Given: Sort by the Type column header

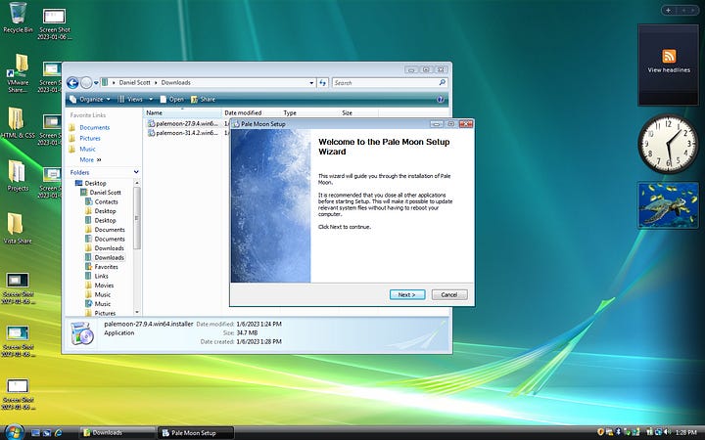Looking at the screenshot, I should (310, 112).
